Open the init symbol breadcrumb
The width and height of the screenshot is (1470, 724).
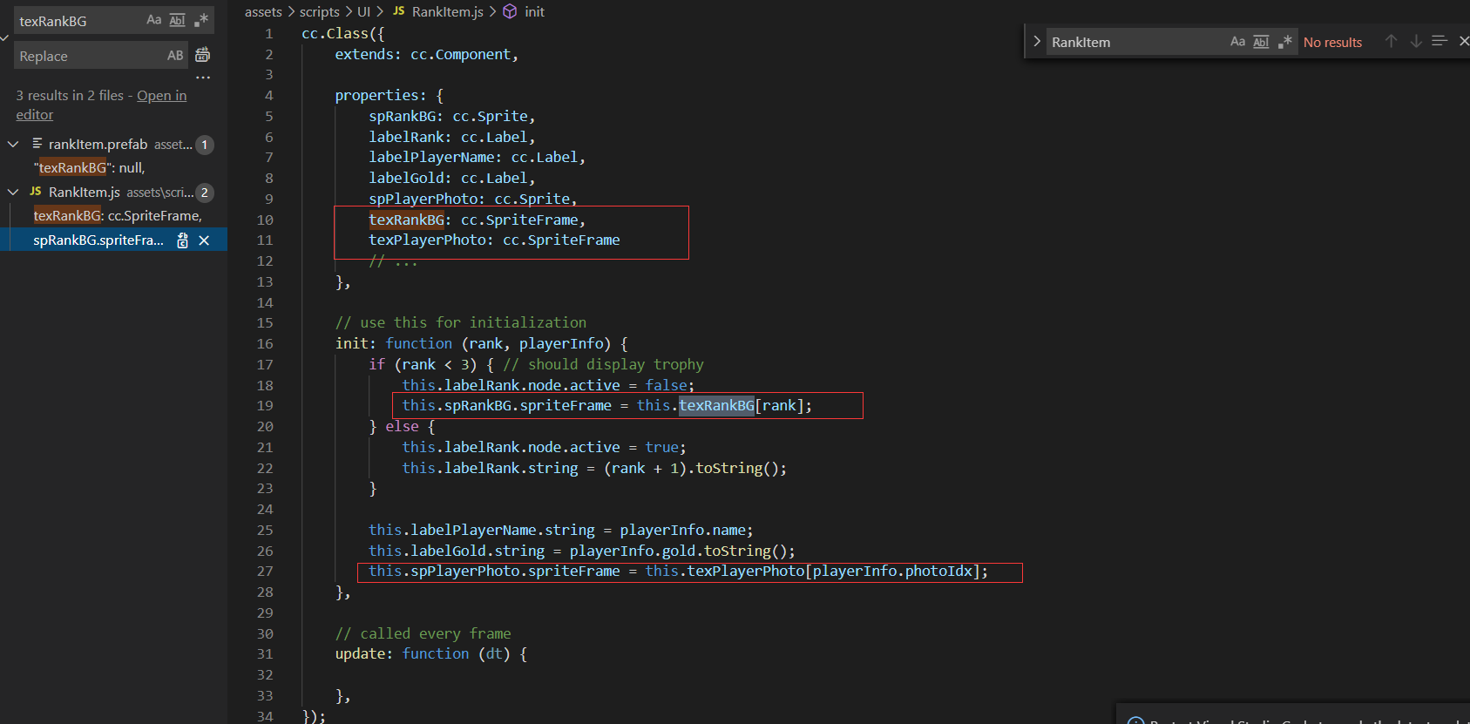point(534,11)
